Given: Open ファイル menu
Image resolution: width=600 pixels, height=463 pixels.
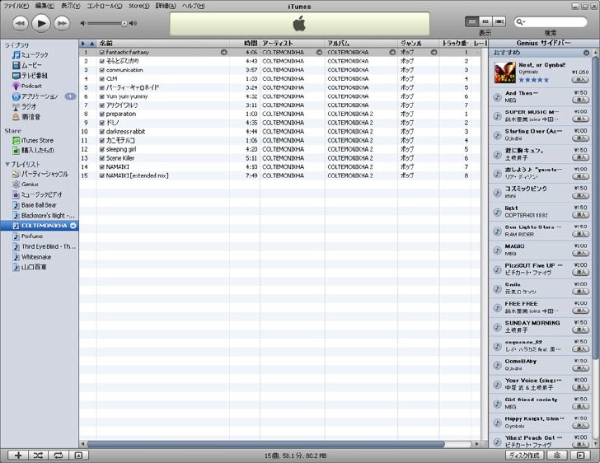Looking at the screenshot, I should 16,6.
